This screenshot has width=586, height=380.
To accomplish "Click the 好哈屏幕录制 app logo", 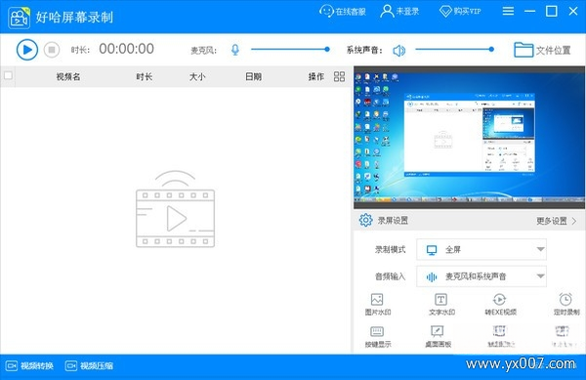I will pyautogui.click(x=20, y=18).
